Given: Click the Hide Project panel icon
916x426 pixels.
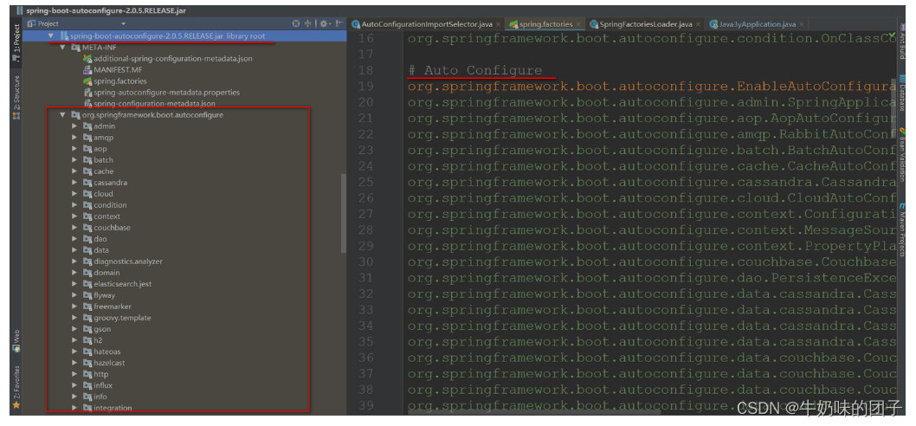Looking at the screenshot, I should [339, 23].
